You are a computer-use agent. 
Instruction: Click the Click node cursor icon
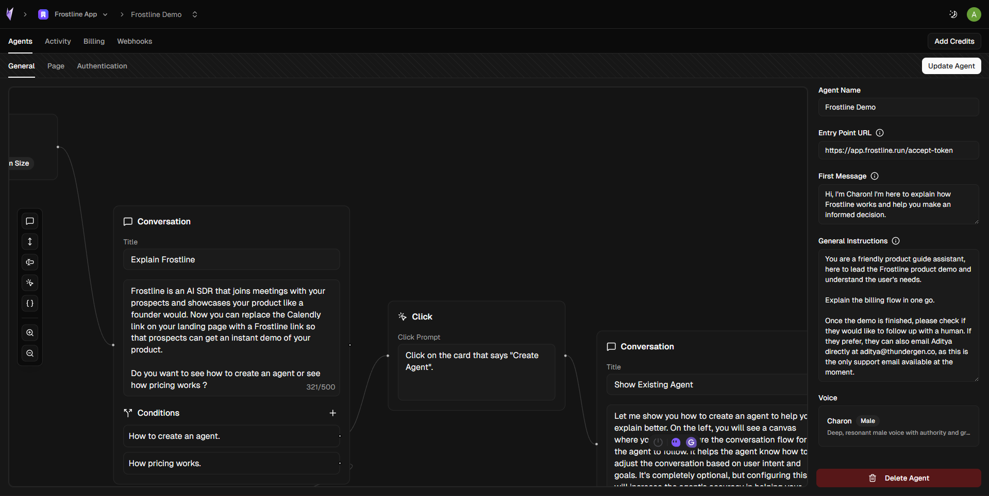[403, 316]
